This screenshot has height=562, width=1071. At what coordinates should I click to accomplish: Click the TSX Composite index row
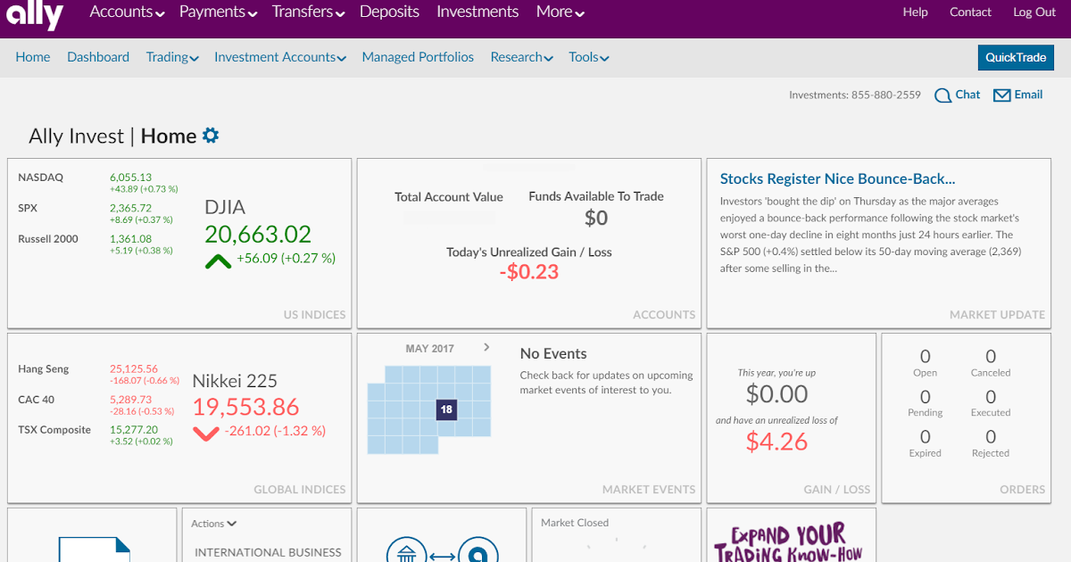coord(96,434)
